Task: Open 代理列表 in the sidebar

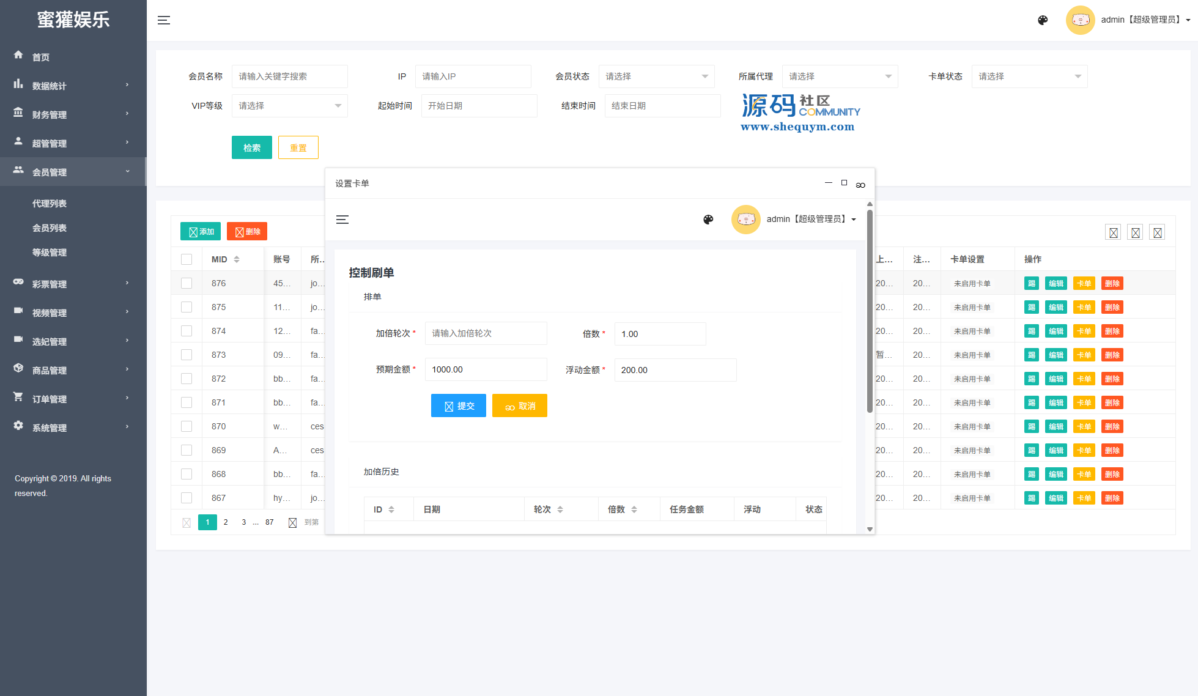Action: click(50, 204)
